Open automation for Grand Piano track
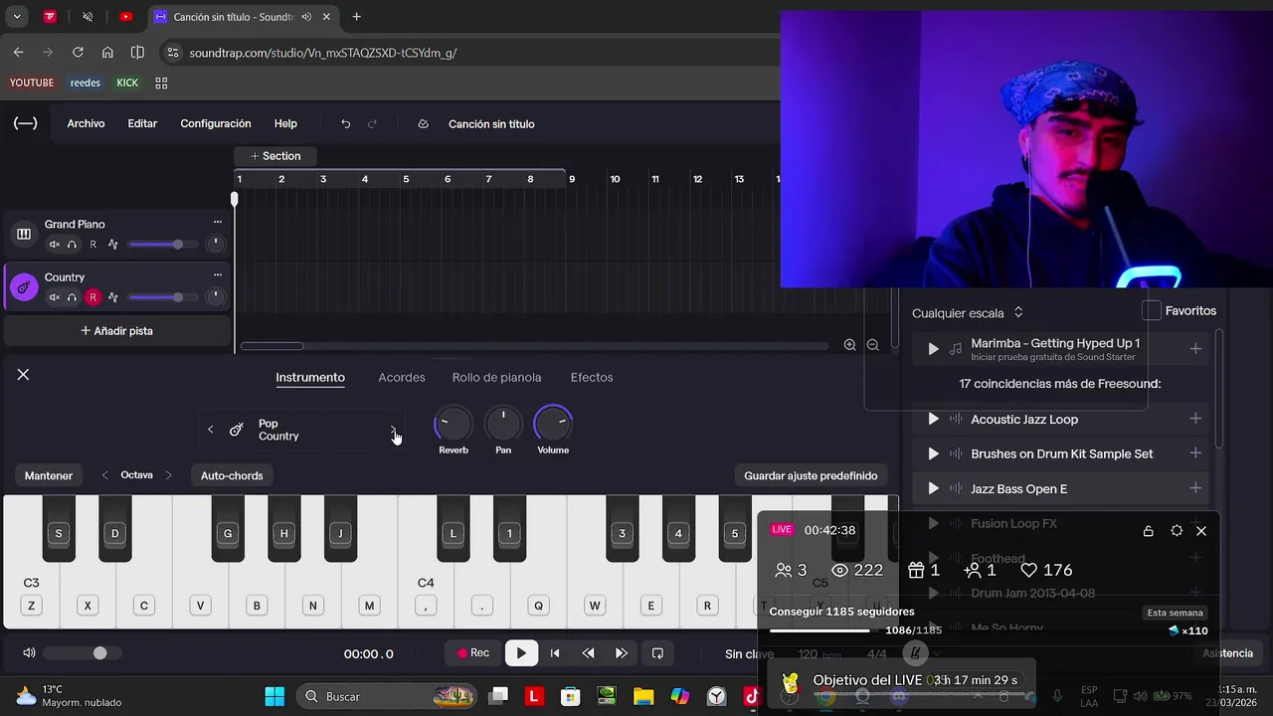The height and width of the screenshot is (716, 1273). pos(113,245)
